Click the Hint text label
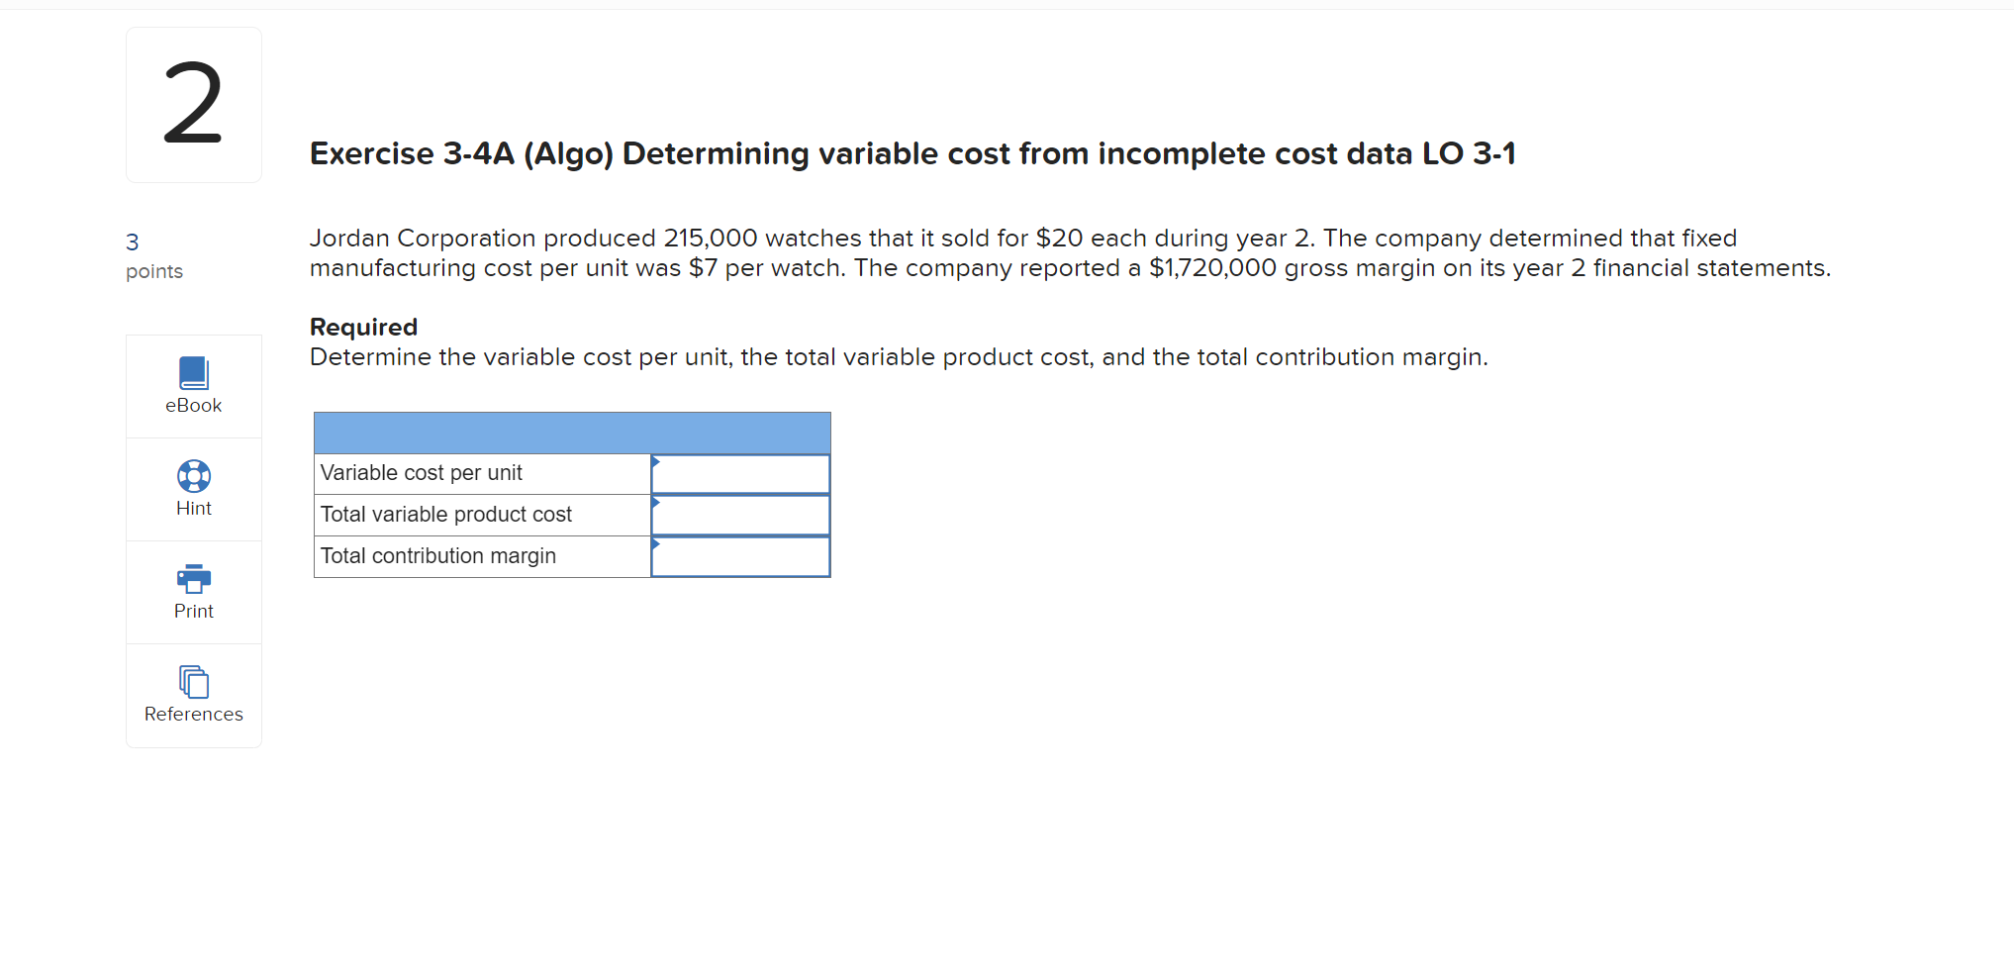Screen dimensions: 2014x968 193,508
